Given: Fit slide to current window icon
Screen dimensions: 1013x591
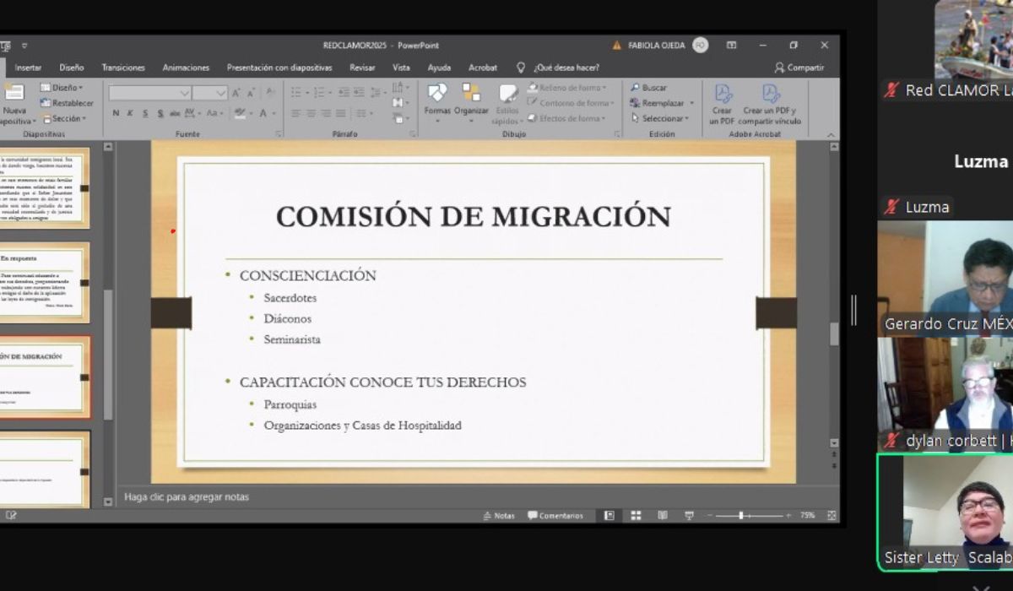Looking at the screenshot, I should [832, 516].
